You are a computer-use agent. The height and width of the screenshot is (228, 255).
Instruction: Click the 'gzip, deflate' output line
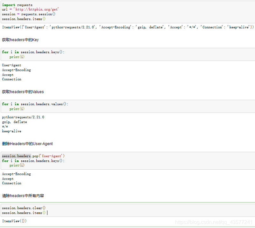(14, 122)
